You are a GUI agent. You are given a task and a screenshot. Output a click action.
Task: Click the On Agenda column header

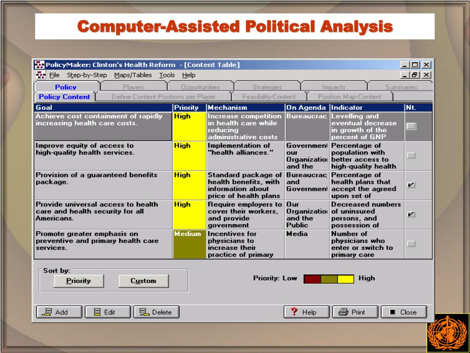pos(307,108)
